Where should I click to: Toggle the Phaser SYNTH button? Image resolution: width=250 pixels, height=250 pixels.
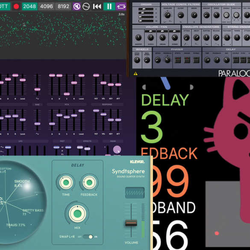(177, 60)
